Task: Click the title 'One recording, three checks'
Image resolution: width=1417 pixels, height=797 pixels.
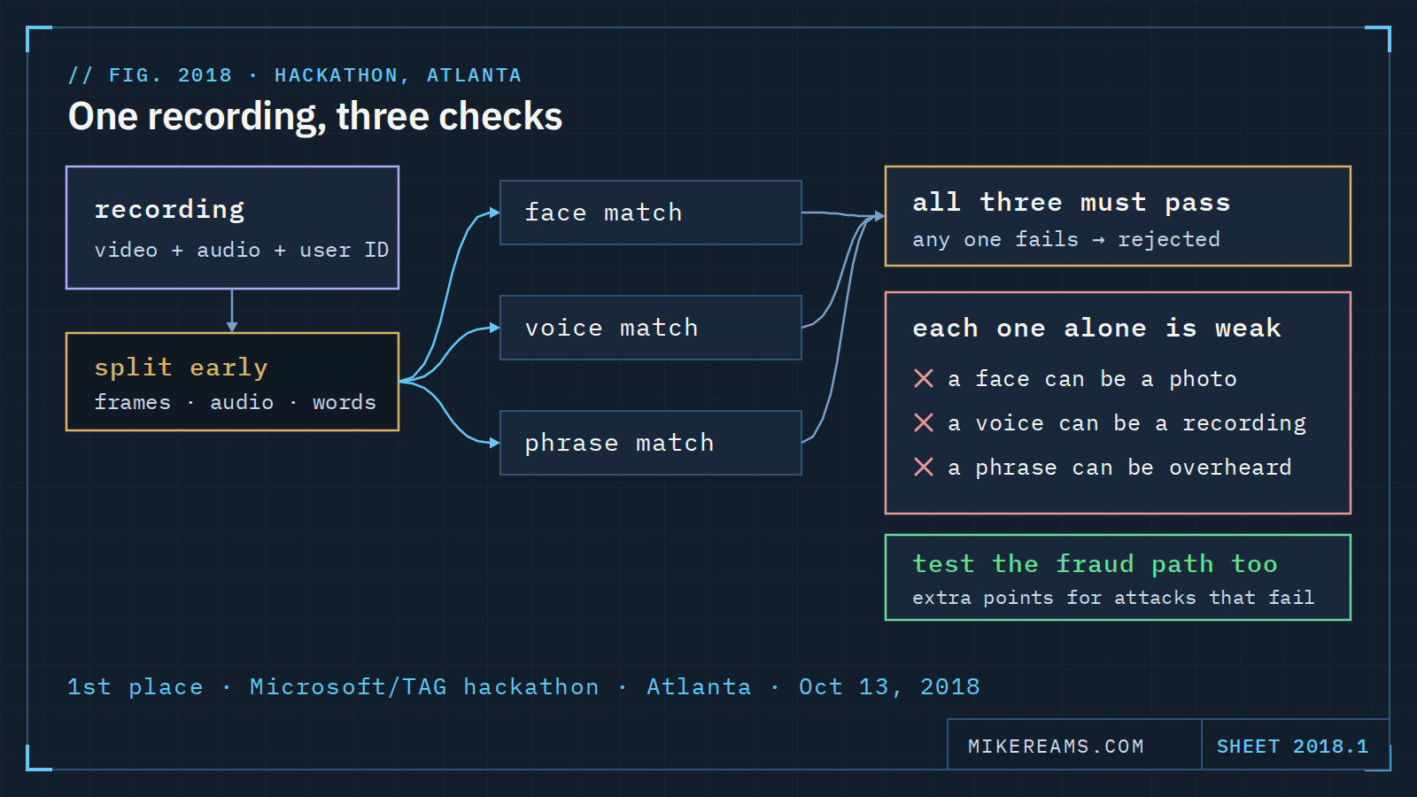Action: [315, 117]
